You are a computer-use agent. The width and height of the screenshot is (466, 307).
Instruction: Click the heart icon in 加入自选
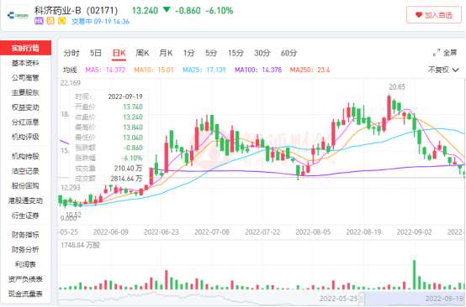coord(418,15)
